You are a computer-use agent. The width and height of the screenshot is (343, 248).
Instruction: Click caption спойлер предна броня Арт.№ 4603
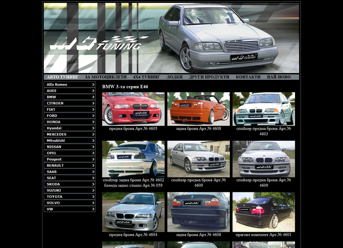click(x=264, y=131)
